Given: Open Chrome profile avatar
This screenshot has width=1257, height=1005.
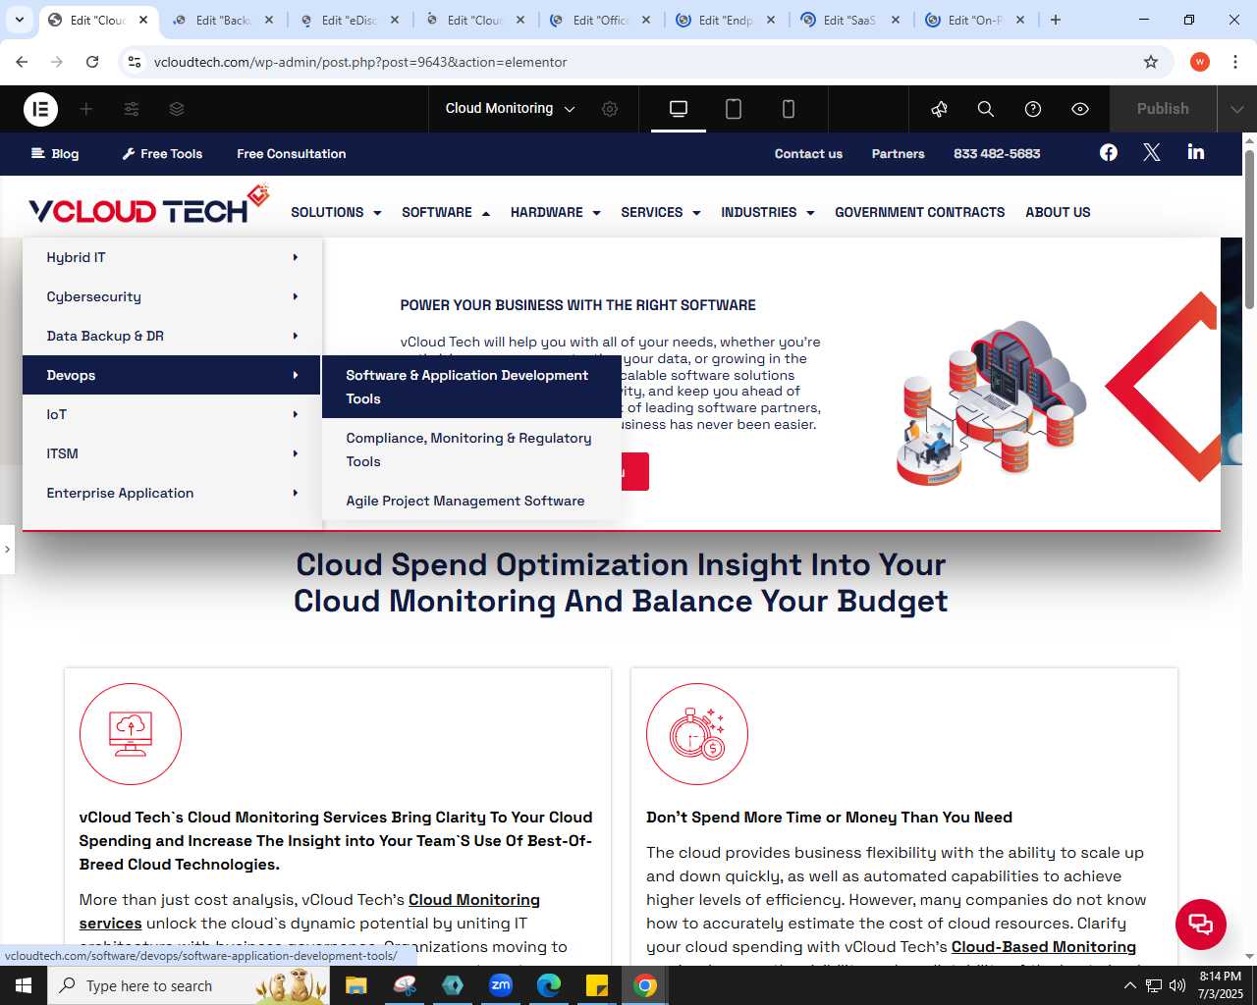Looking at the screenshot, I should 1200,62.
